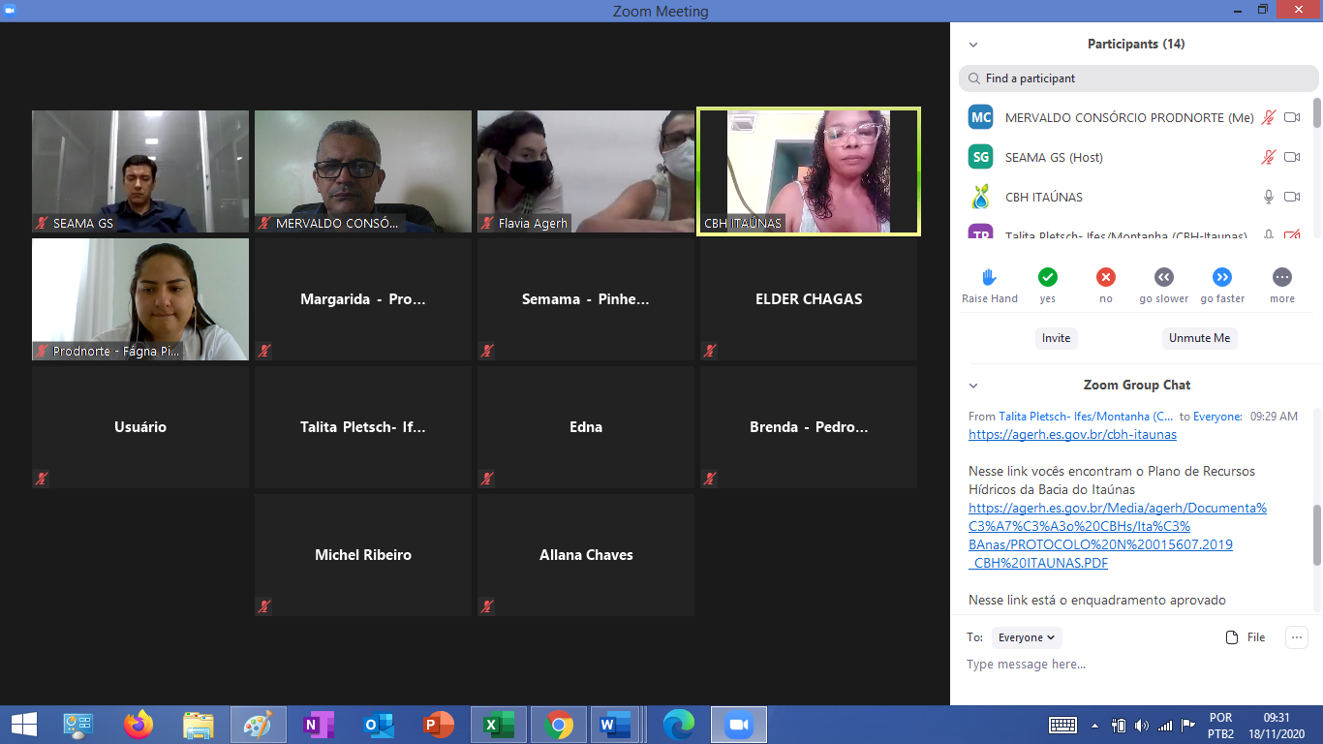Image resolution: width=1323 pixels, height=744 pixels.
Task: Click the Invite button
Action: coord(1056,338)
